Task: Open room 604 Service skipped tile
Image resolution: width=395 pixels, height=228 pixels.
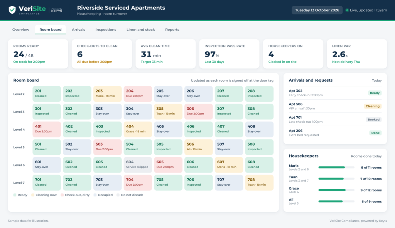Action: (x=138, y=165)
